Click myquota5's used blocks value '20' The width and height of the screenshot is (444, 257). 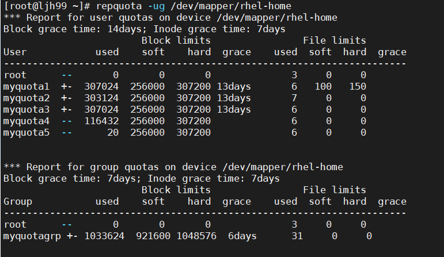(x=113, y=133)
